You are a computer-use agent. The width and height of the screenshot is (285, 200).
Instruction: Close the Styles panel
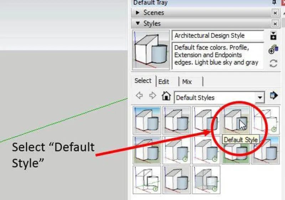[275, 24]
